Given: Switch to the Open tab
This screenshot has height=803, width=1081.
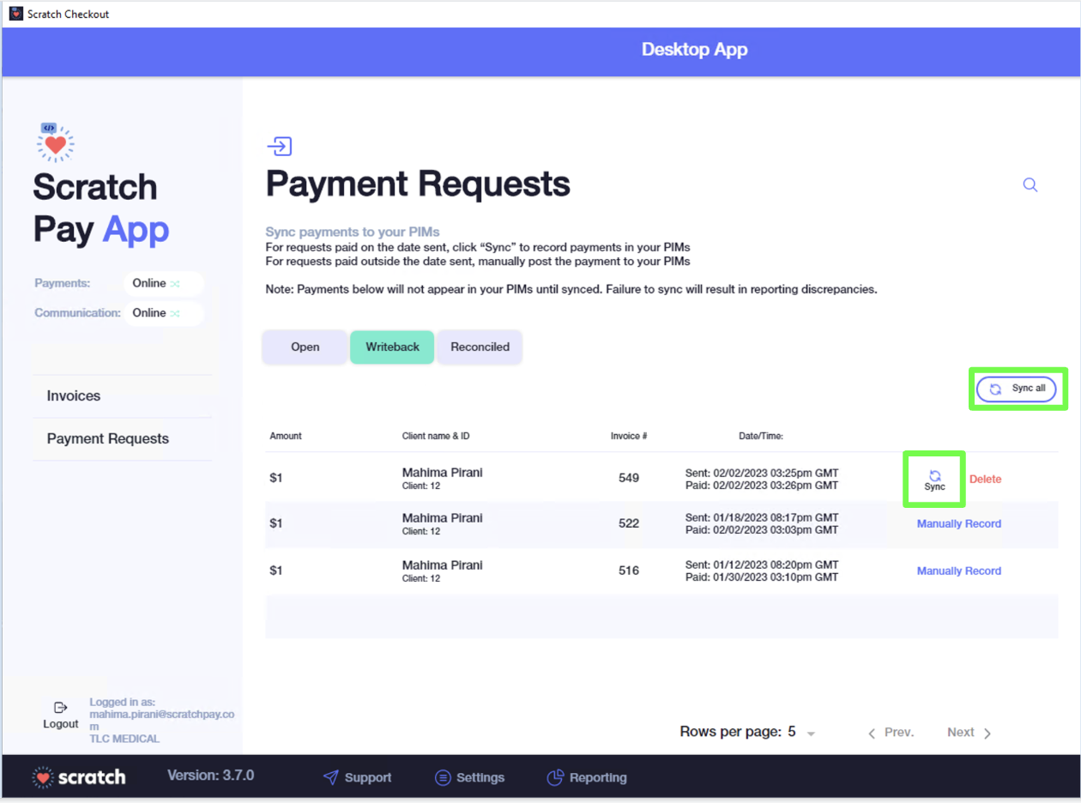Looking at the screenshot, I should [x=305, y=347].
